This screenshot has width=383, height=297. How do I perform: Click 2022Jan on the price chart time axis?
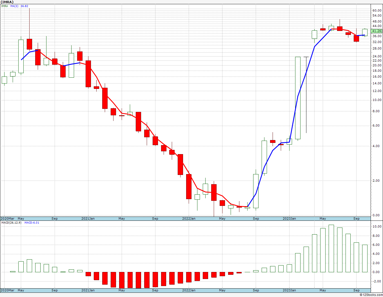coord(189,219)
